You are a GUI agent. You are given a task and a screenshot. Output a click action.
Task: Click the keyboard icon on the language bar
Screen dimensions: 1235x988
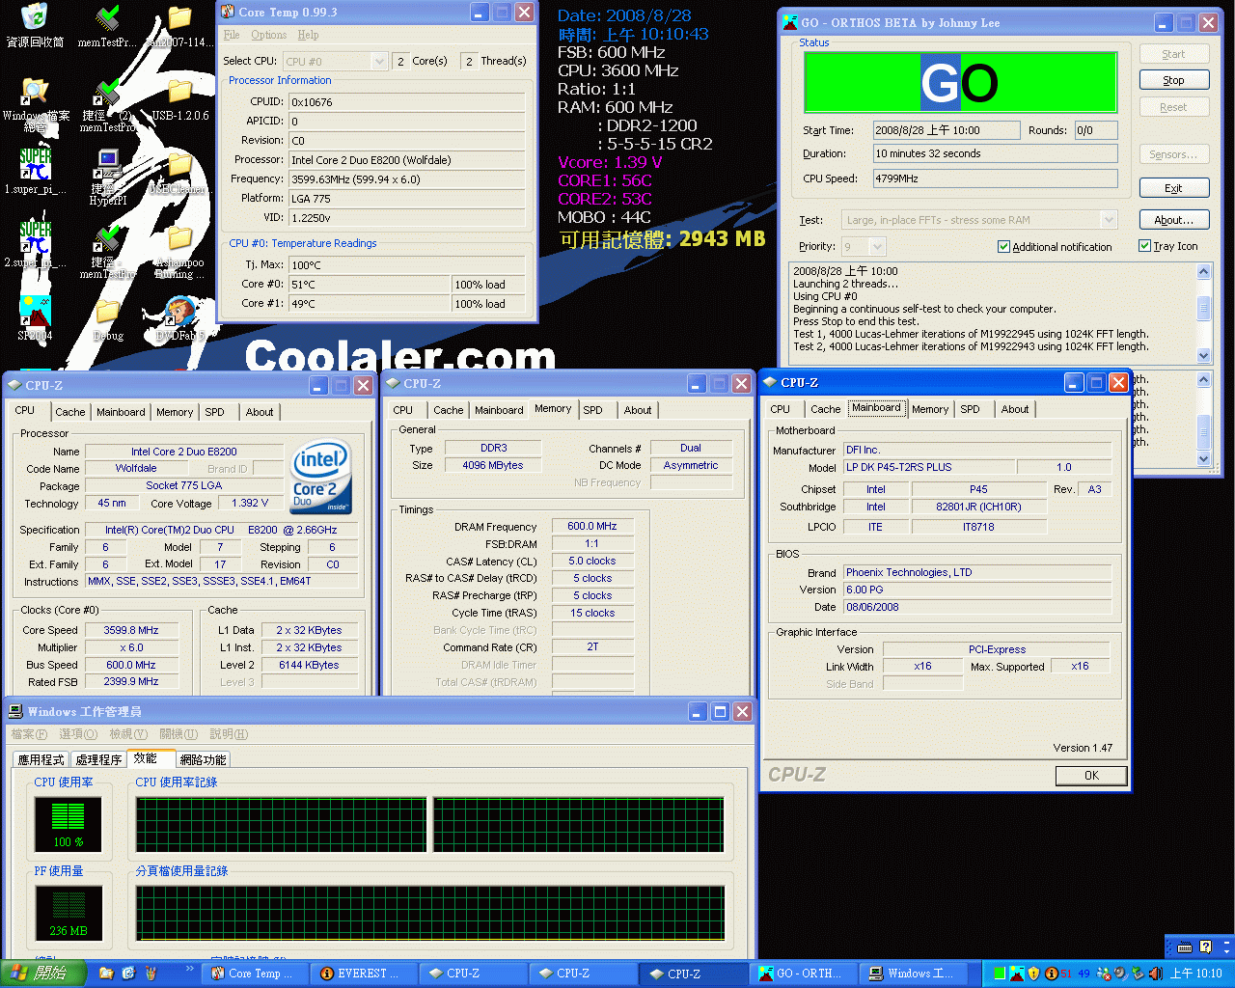pyautogui.click(x=1185, y=947)
